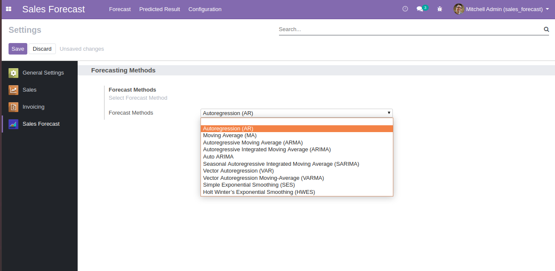Select the Vector Autoregression (VAR) option
The width and height of the screenshot is (555, 271).
[238, 171]
